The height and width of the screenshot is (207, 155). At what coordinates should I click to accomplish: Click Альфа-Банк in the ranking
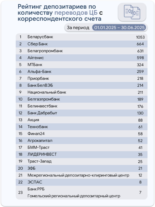point(39,72)
